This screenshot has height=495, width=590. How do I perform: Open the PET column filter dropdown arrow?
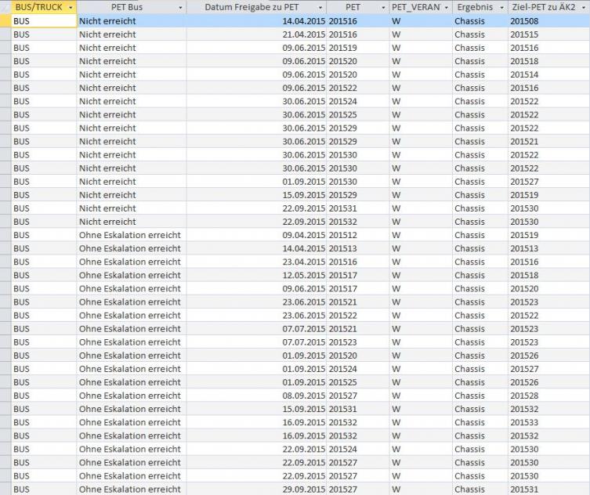[x=383, y=8]
